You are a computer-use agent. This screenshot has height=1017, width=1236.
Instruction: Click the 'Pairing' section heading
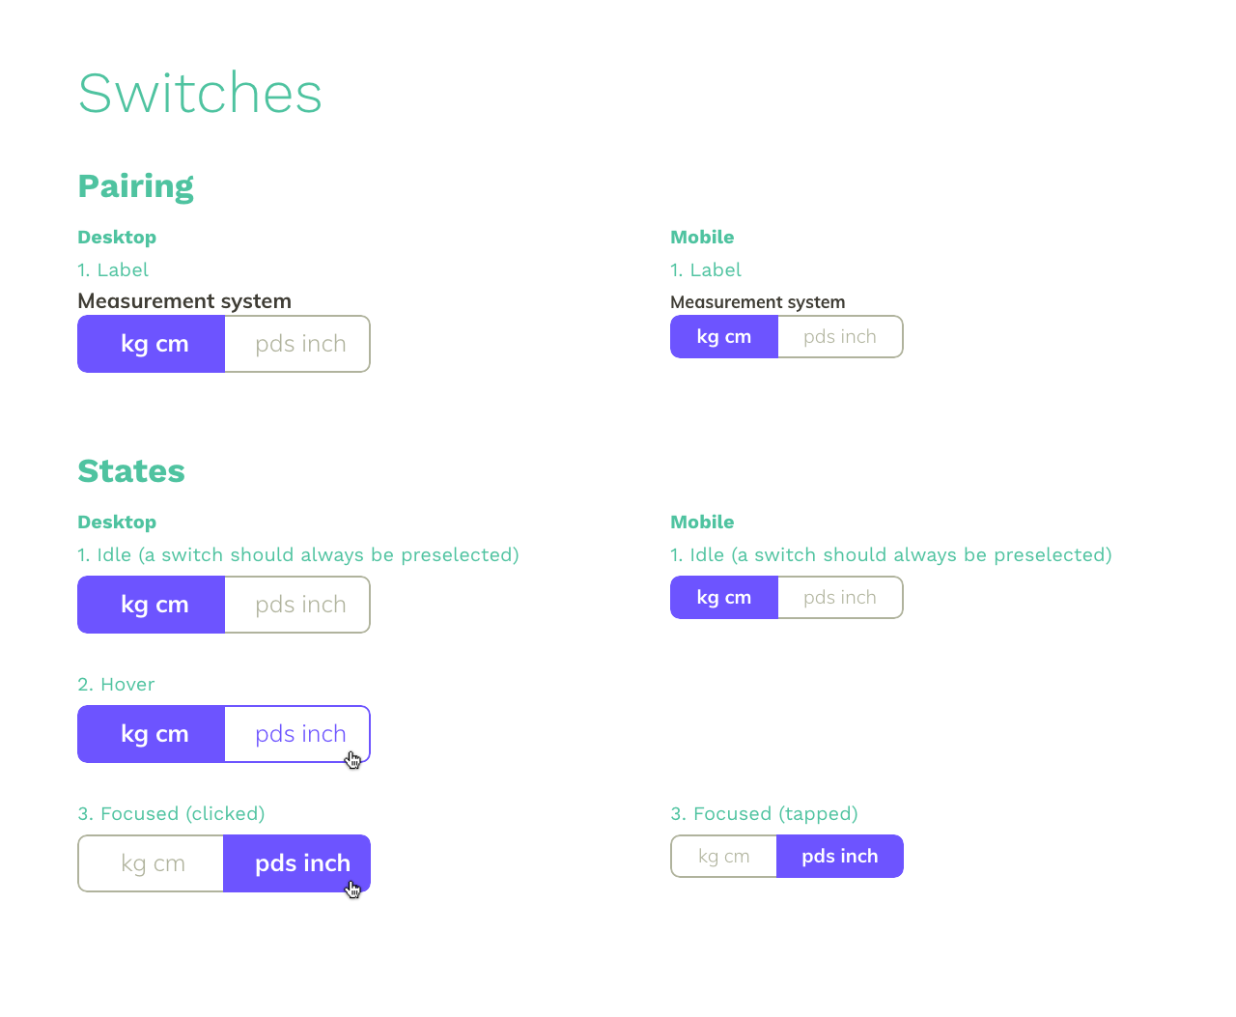pyautogui.click(x=136, y=185)
